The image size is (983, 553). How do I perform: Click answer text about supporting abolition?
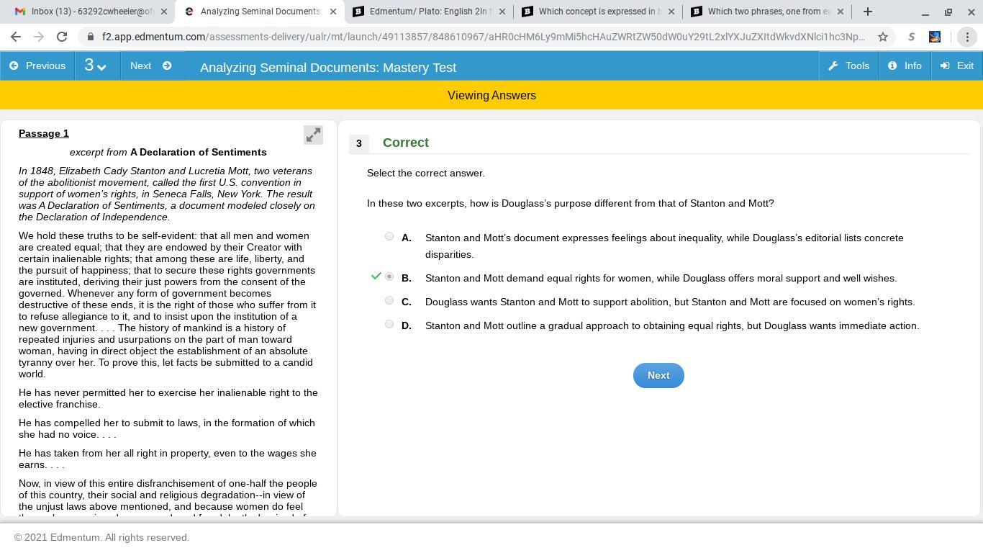coord(670,302)
